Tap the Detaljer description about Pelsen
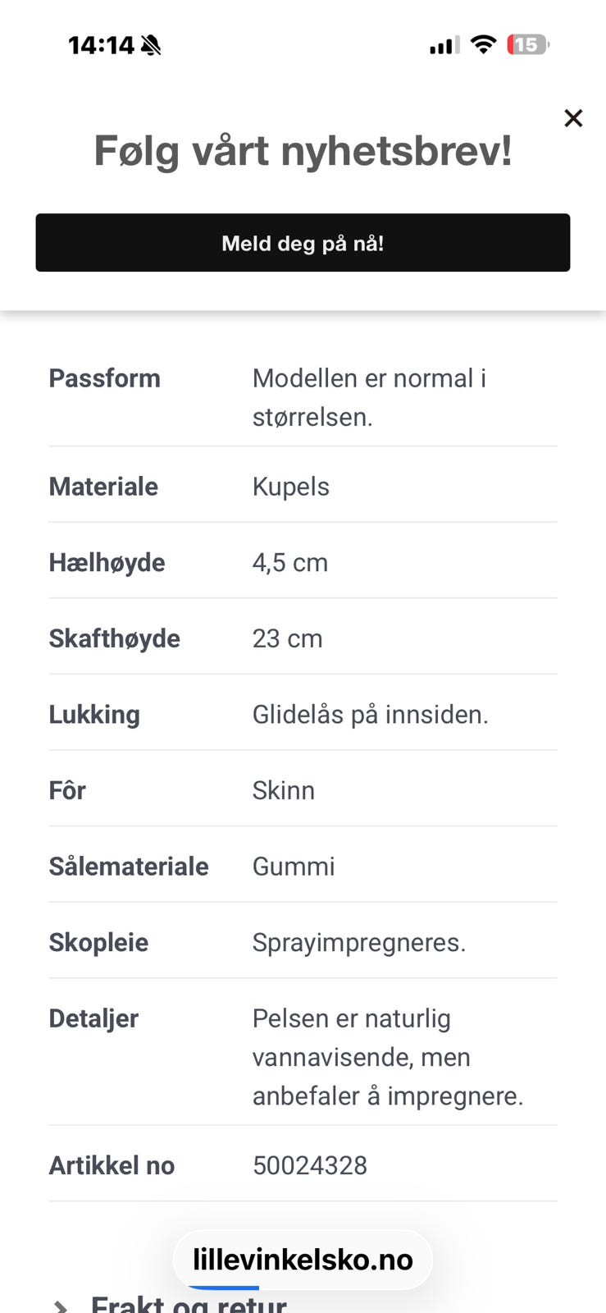 (x=387, y=1057)
